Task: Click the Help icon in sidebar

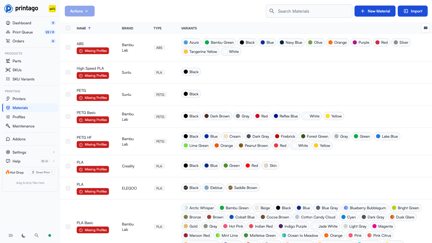Action: 8,161
